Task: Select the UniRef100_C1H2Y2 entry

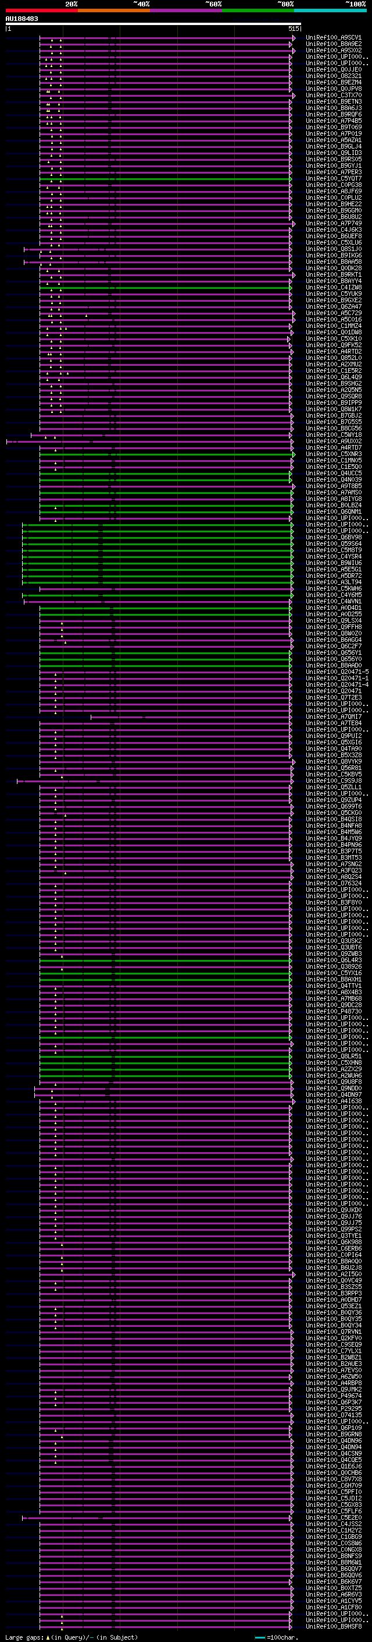Action: tap(334, 1530)
